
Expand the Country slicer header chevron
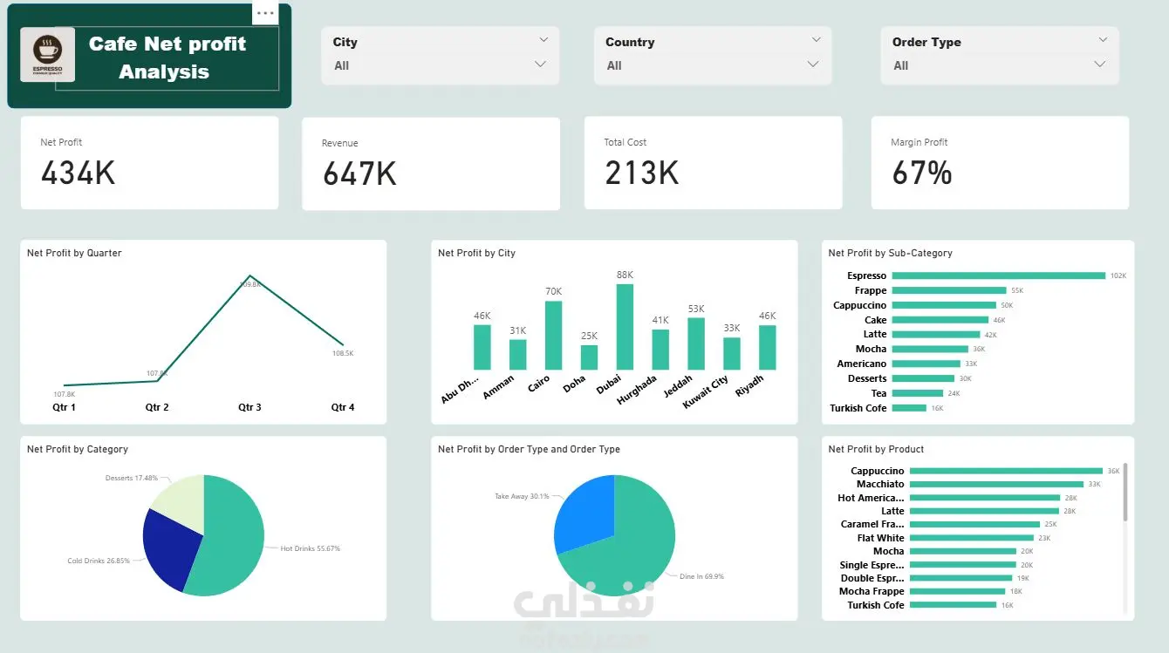coord(817,40)
